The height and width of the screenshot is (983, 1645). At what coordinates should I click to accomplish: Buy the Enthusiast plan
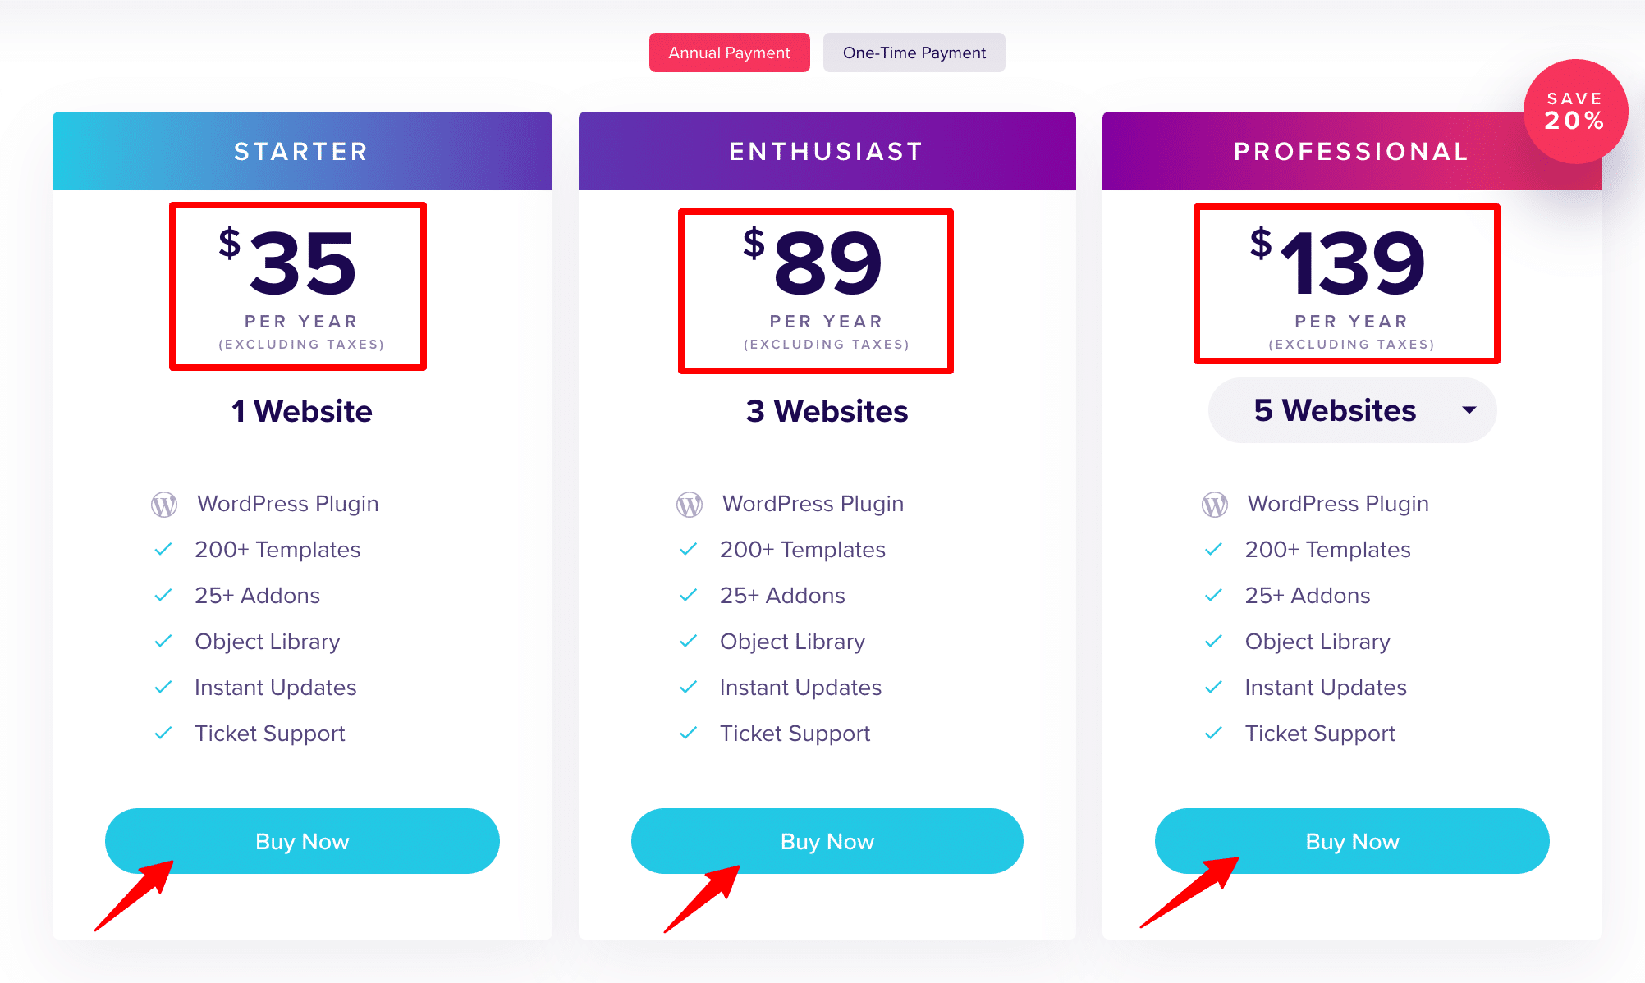point(827,841)
